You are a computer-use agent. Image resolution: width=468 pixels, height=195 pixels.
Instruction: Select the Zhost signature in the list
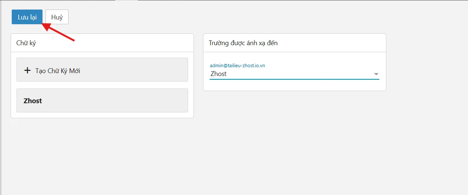33,101
